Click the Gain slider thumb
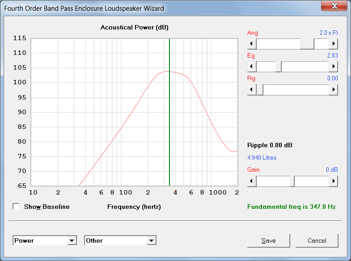Image resolution: width=351 pixels, height=261 pixels. tap(292, 181)
